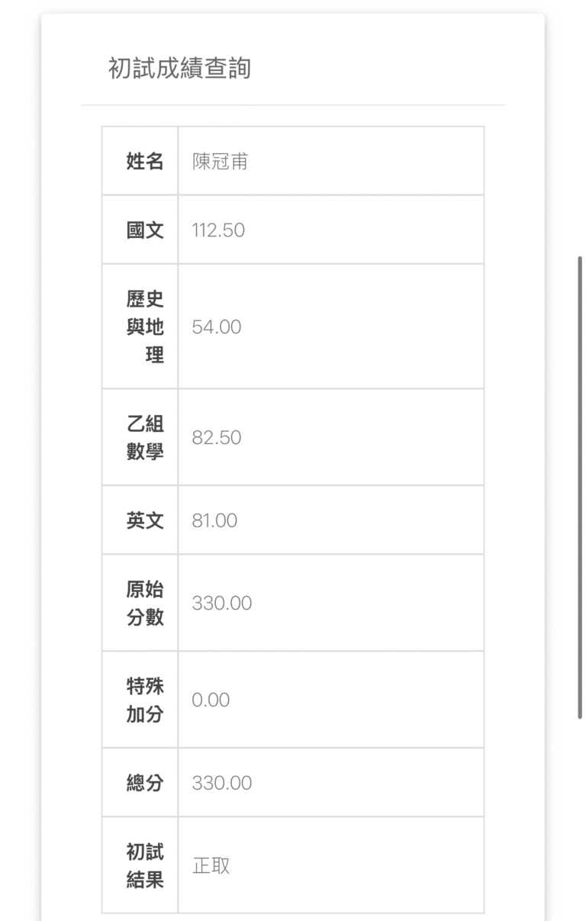This screenshot has width=586, height=921.
Task: Click the 初試成績查詢 heading
Action: click(x=179, y=69)
